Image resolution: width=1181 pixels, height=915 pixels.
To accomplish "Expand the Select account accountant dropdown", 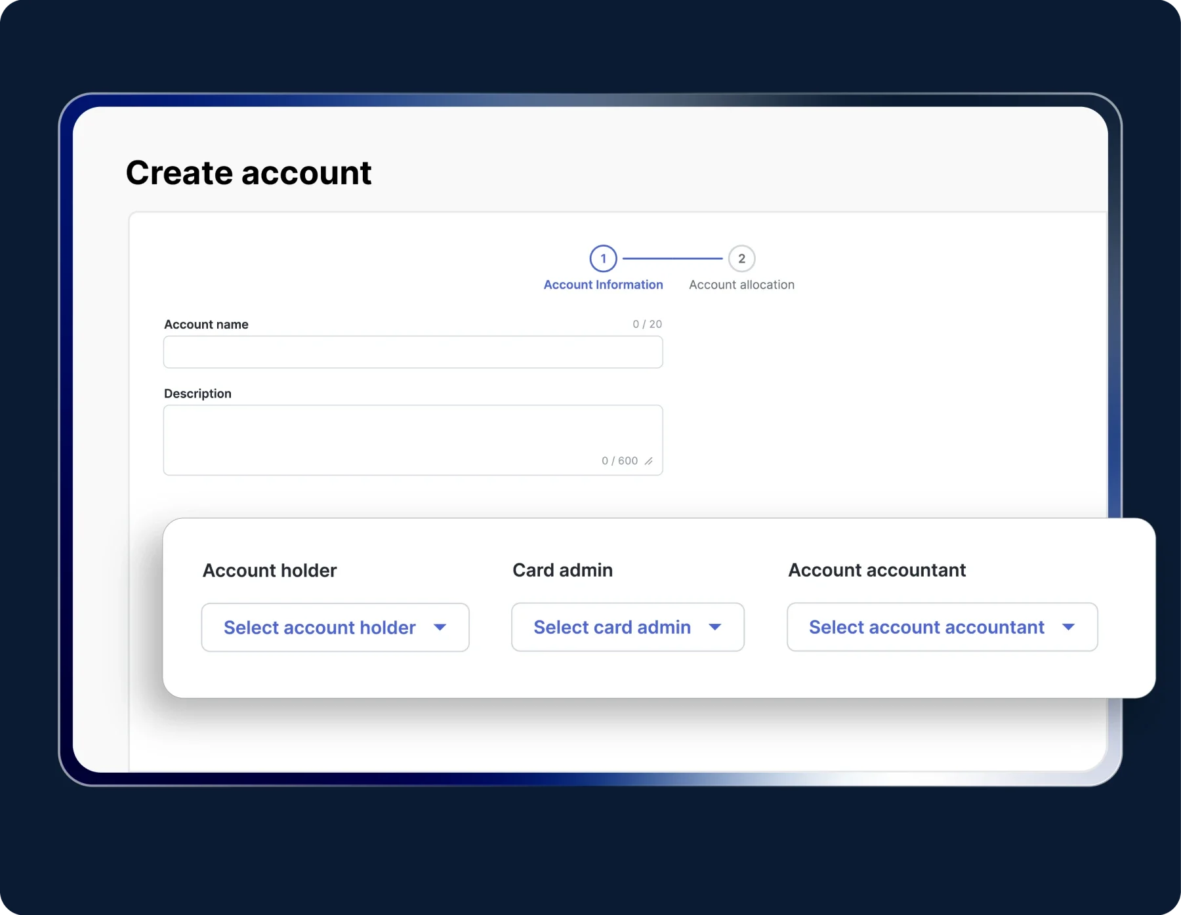I will 926,628.
